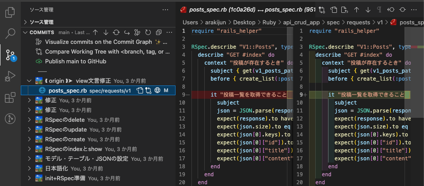Select the posts_spec.rb diff editor tab
This screenshot has width=424, height=186.
[x=248, y=10]
